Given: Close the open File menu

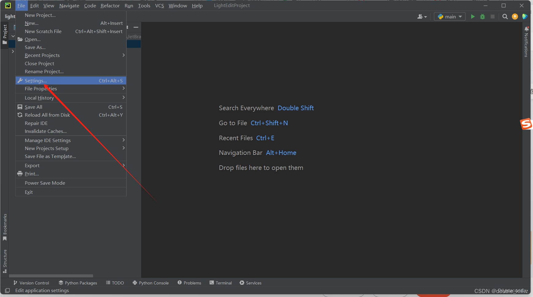Looking at the screenshot, I should tap(21, 6).
